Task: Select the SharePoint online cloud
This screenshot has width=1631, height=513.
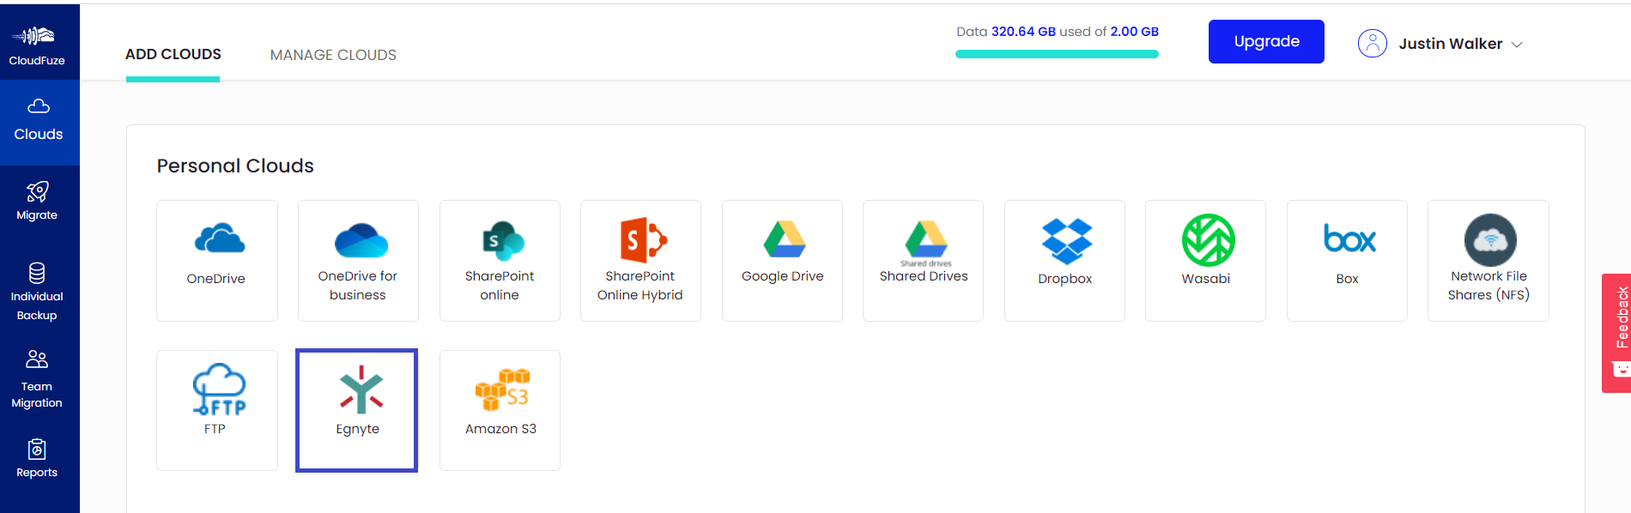Action: point(500,261)
